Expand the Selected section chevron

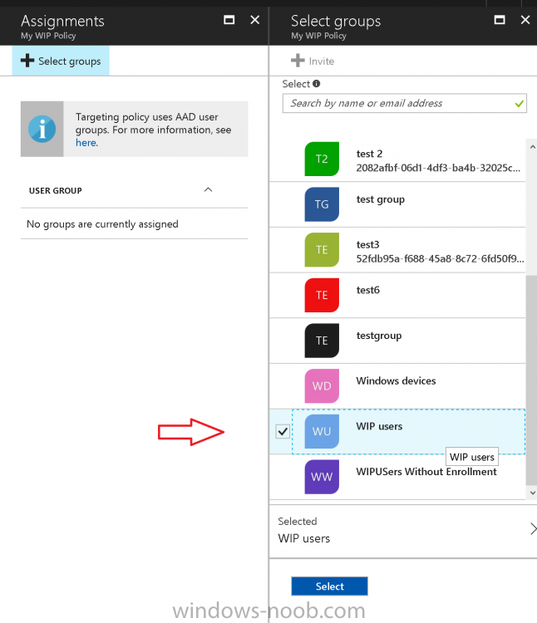533,529
